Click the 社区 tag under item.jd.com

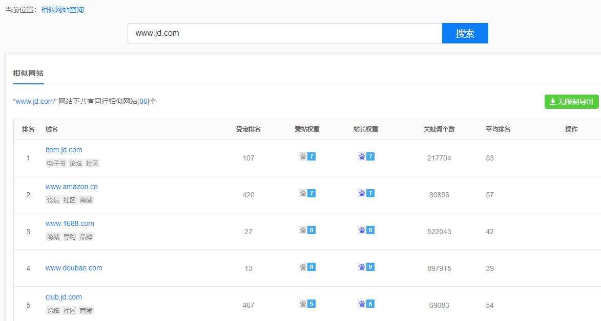tap(92, 164)
